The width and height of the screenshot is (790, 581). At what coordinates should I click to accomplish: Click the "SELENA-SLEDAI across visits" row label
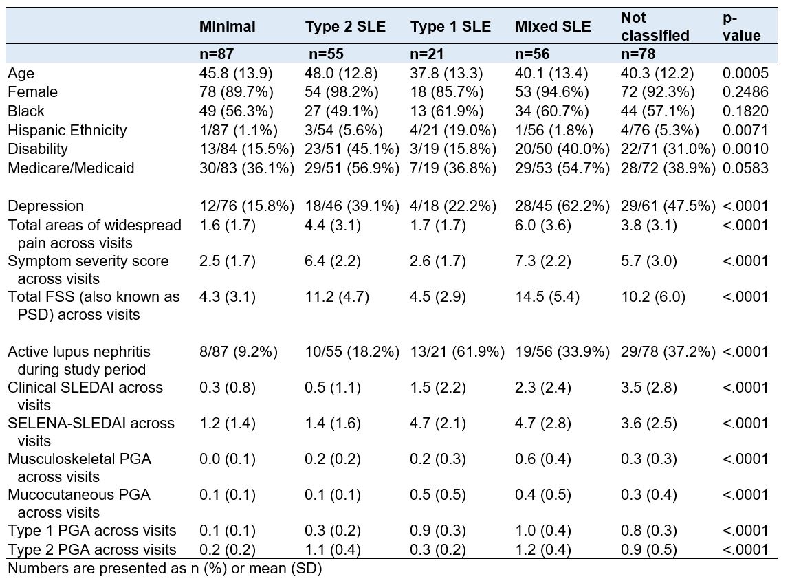[x=90, y=424]
